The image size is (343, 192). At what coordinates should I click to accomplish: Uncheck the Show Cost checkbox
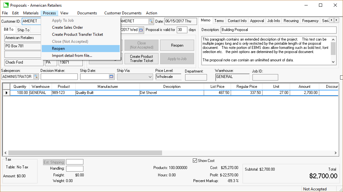(x=195, y=161)
